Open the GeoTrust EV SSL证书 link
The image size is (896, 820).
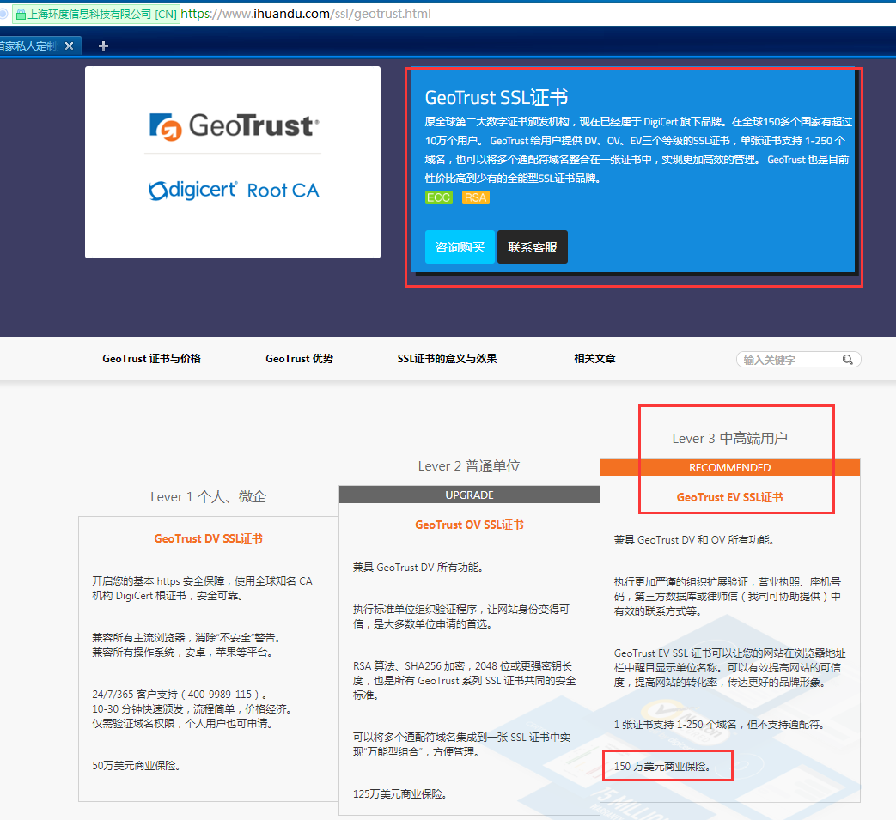pyautogui.click(x=729, y=497)
